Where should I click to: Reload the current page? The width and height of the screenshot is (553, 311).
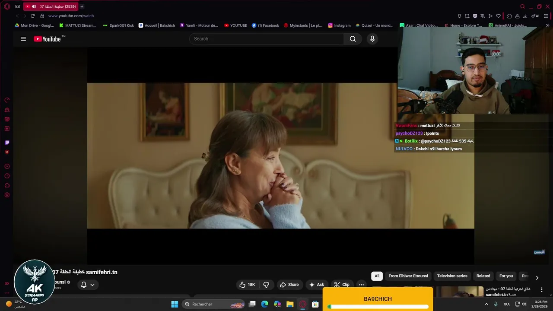[32, 16]
